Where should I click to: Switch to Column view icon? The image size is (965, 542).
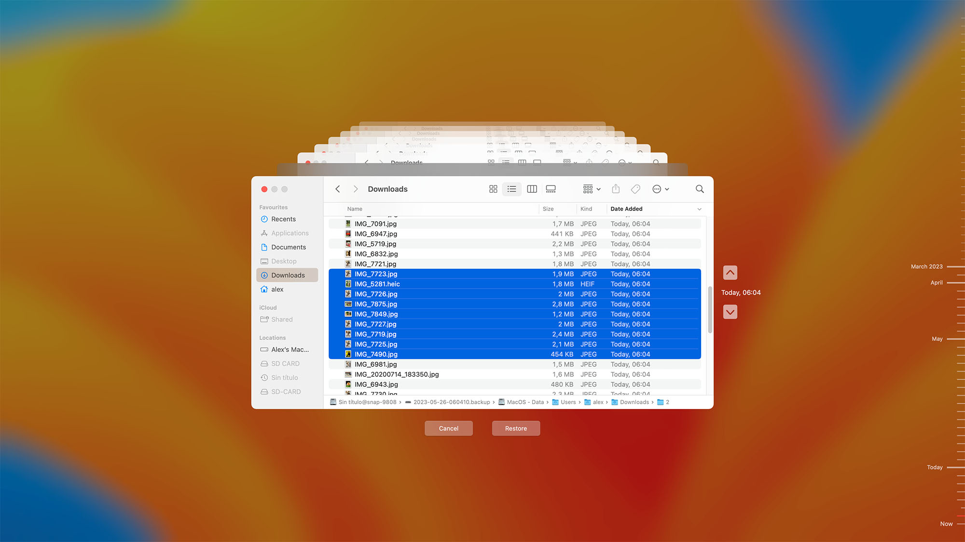coord(532,188)
